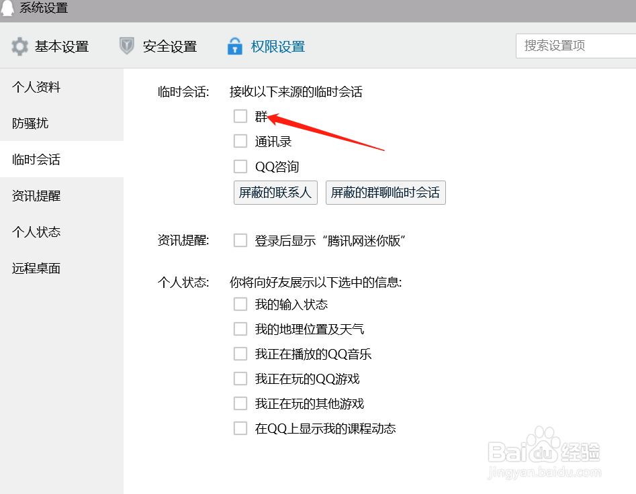The width and height of the screenshot is (636, 494).
Task: Click the 系统设置 window title text
Action: (x=44, y=7)
